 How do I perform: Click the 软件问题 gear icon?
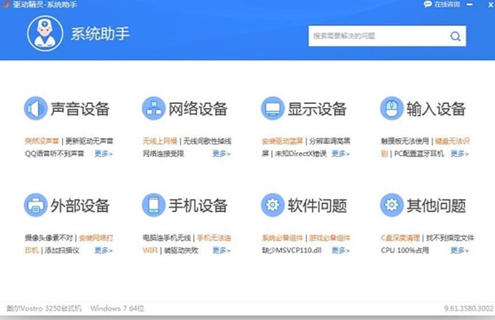coord(273,205)
